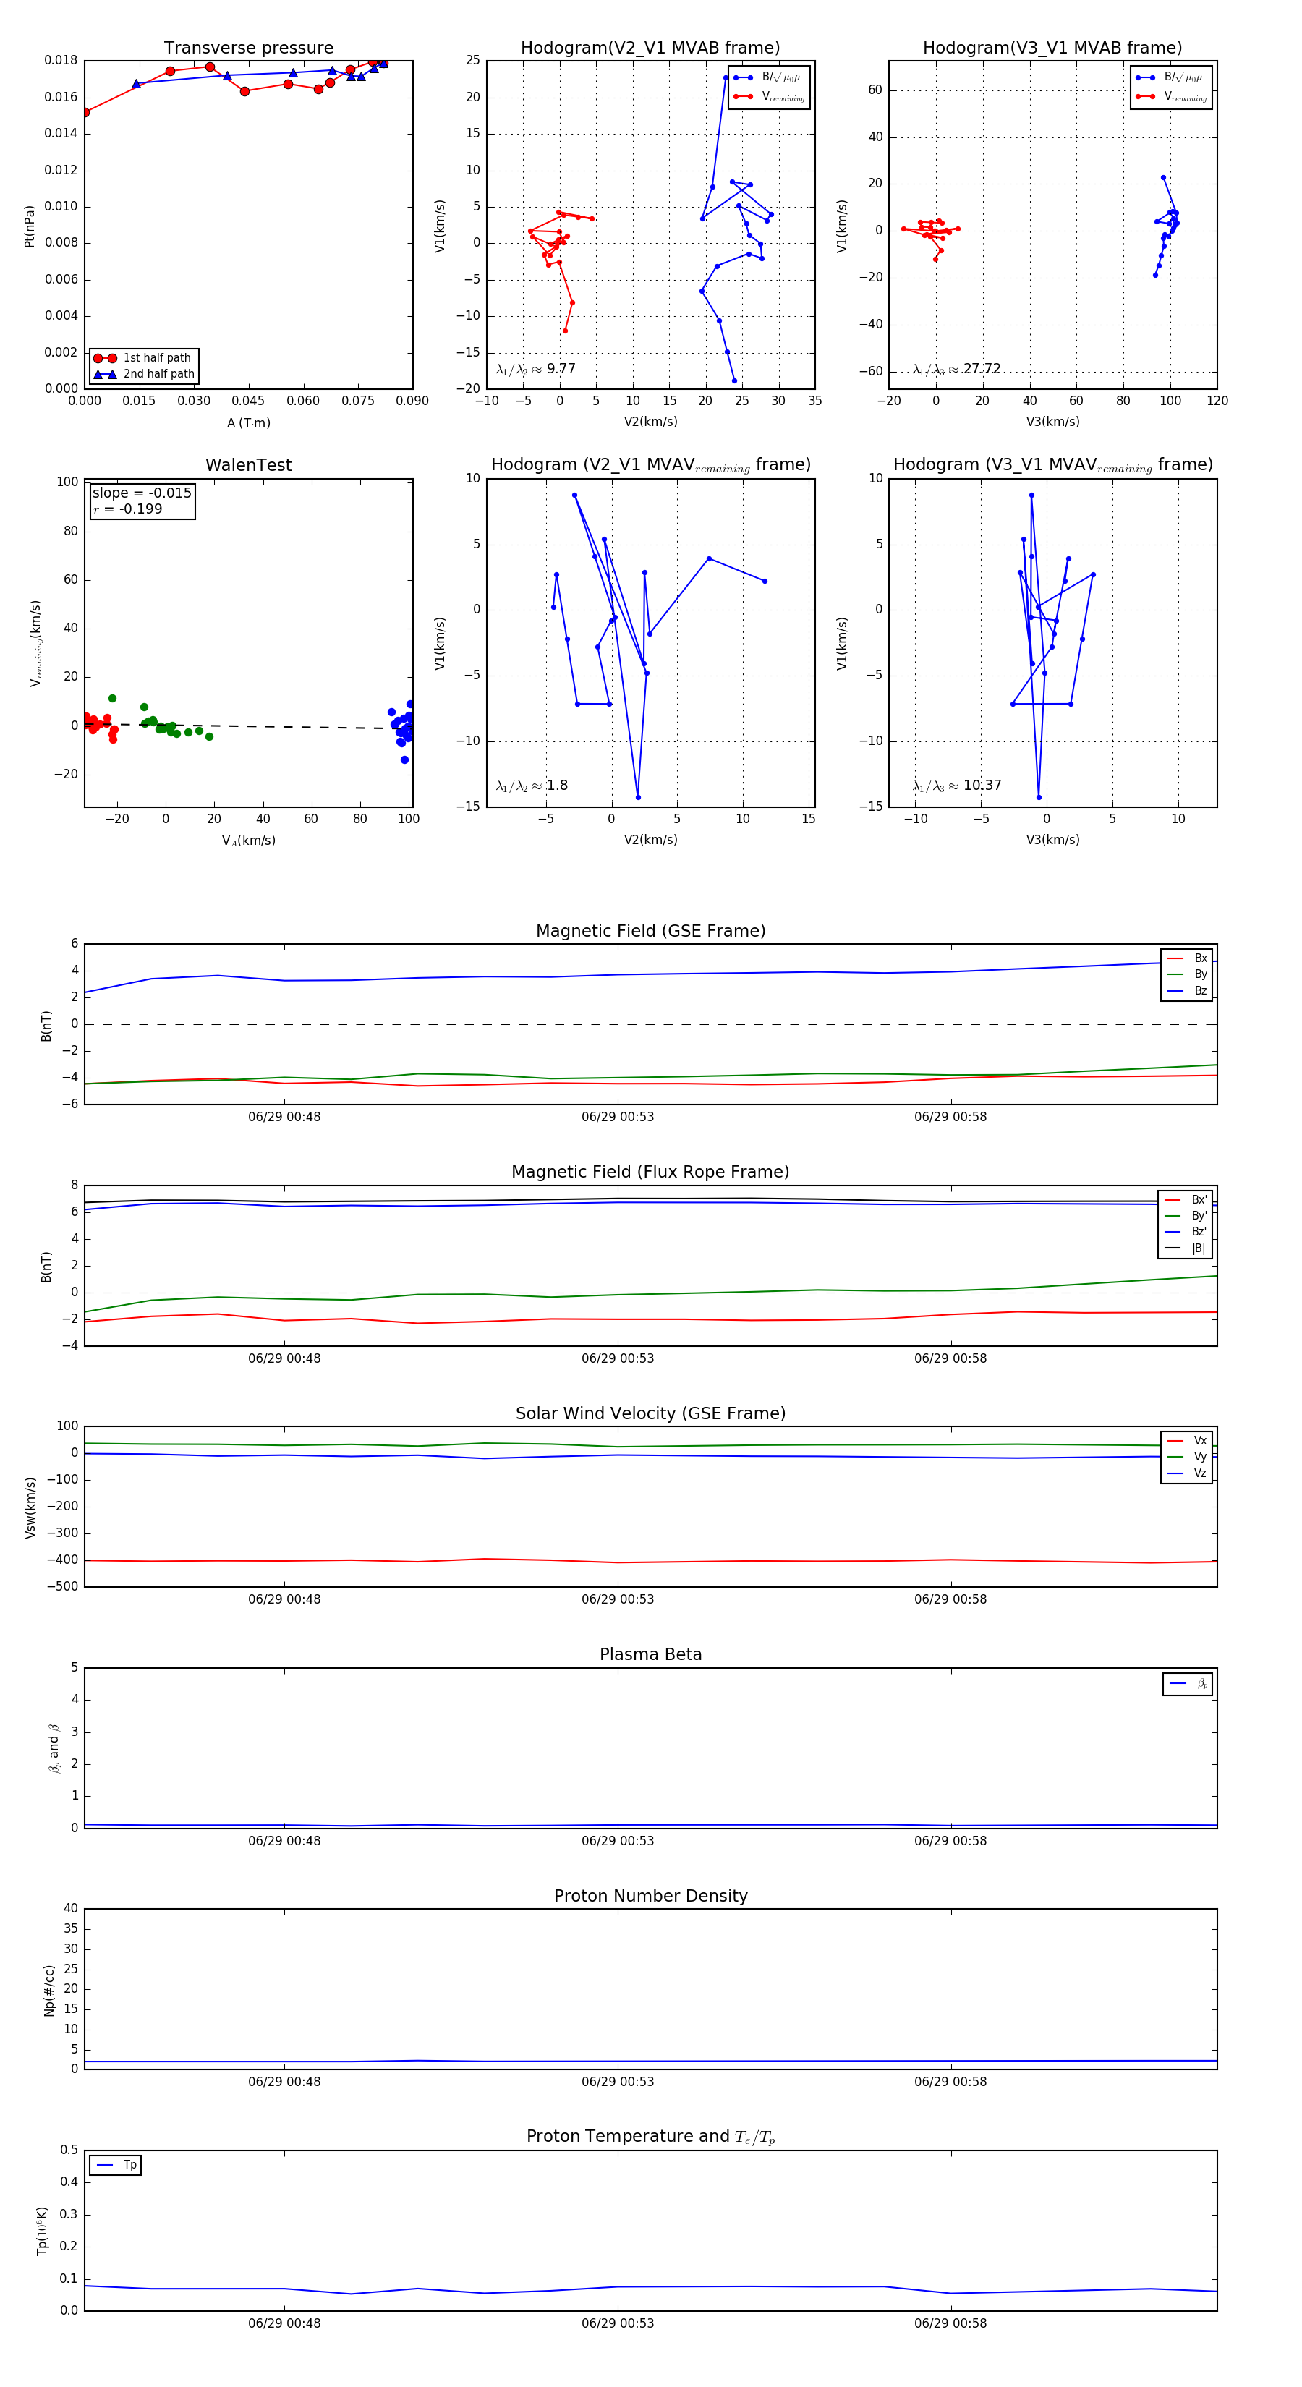The width and height of the screenshot is (1302, 2387).
Task: Click the 'Hodogram(V3_V1 MVAB frame)' title
Action: [1052, 47]
